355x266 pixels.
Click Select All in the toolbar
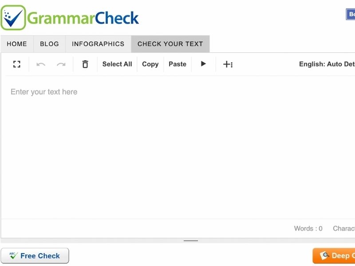[117, 64]
